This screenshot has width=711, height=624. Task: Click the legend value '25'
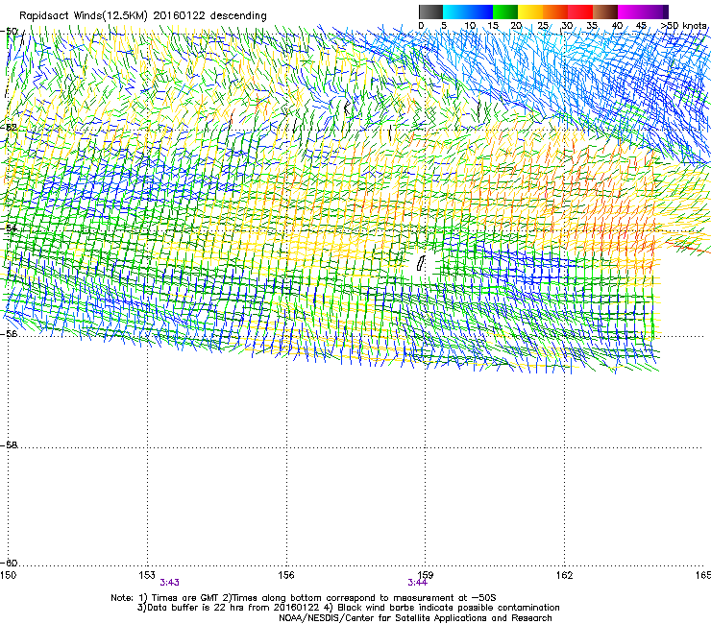[543, 25]
